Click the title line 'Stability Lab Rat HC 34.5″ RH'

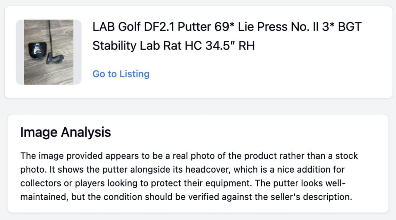tap(174, 45)
